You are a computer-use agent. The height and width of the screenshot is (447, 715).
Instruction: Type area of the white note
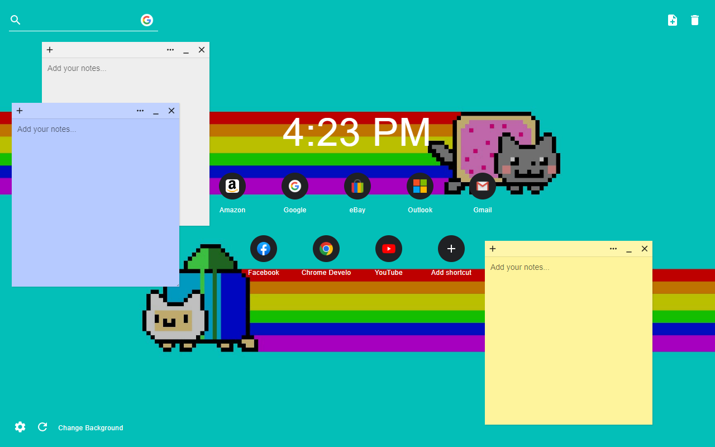(x=126, y=80)
